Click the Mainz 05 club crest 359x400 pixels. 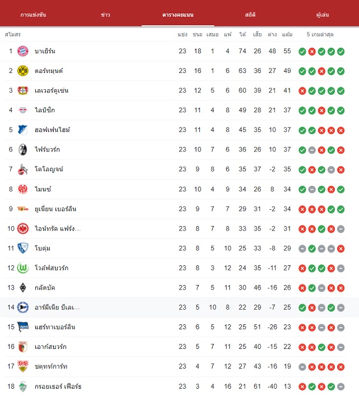[x=22, y=189]
